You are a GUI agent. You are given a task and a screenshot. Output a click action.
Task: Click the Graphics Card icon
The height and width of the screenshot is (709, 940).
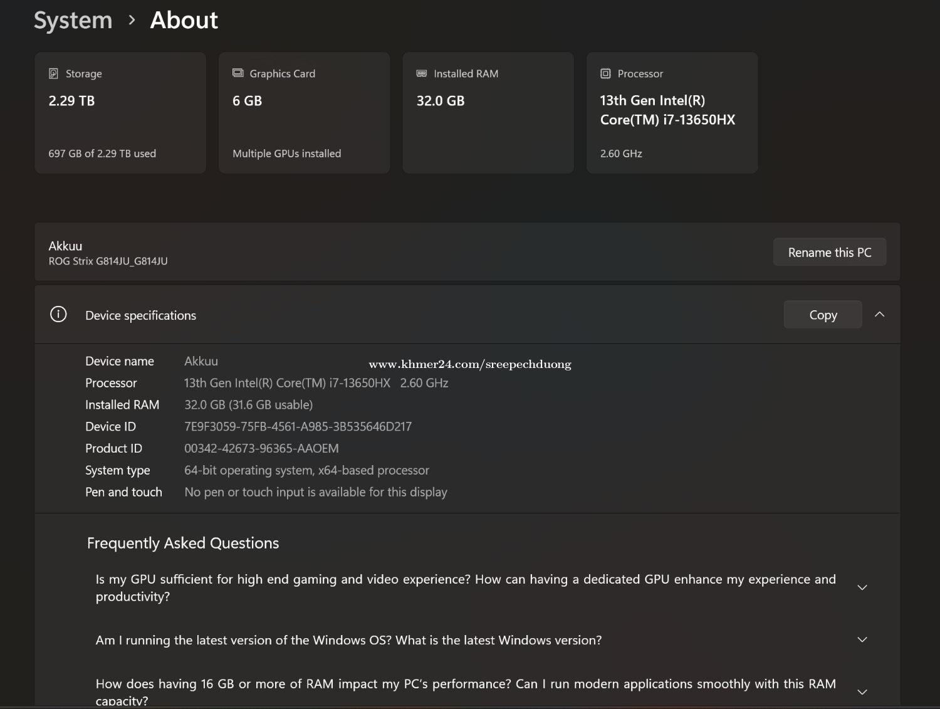238,73
